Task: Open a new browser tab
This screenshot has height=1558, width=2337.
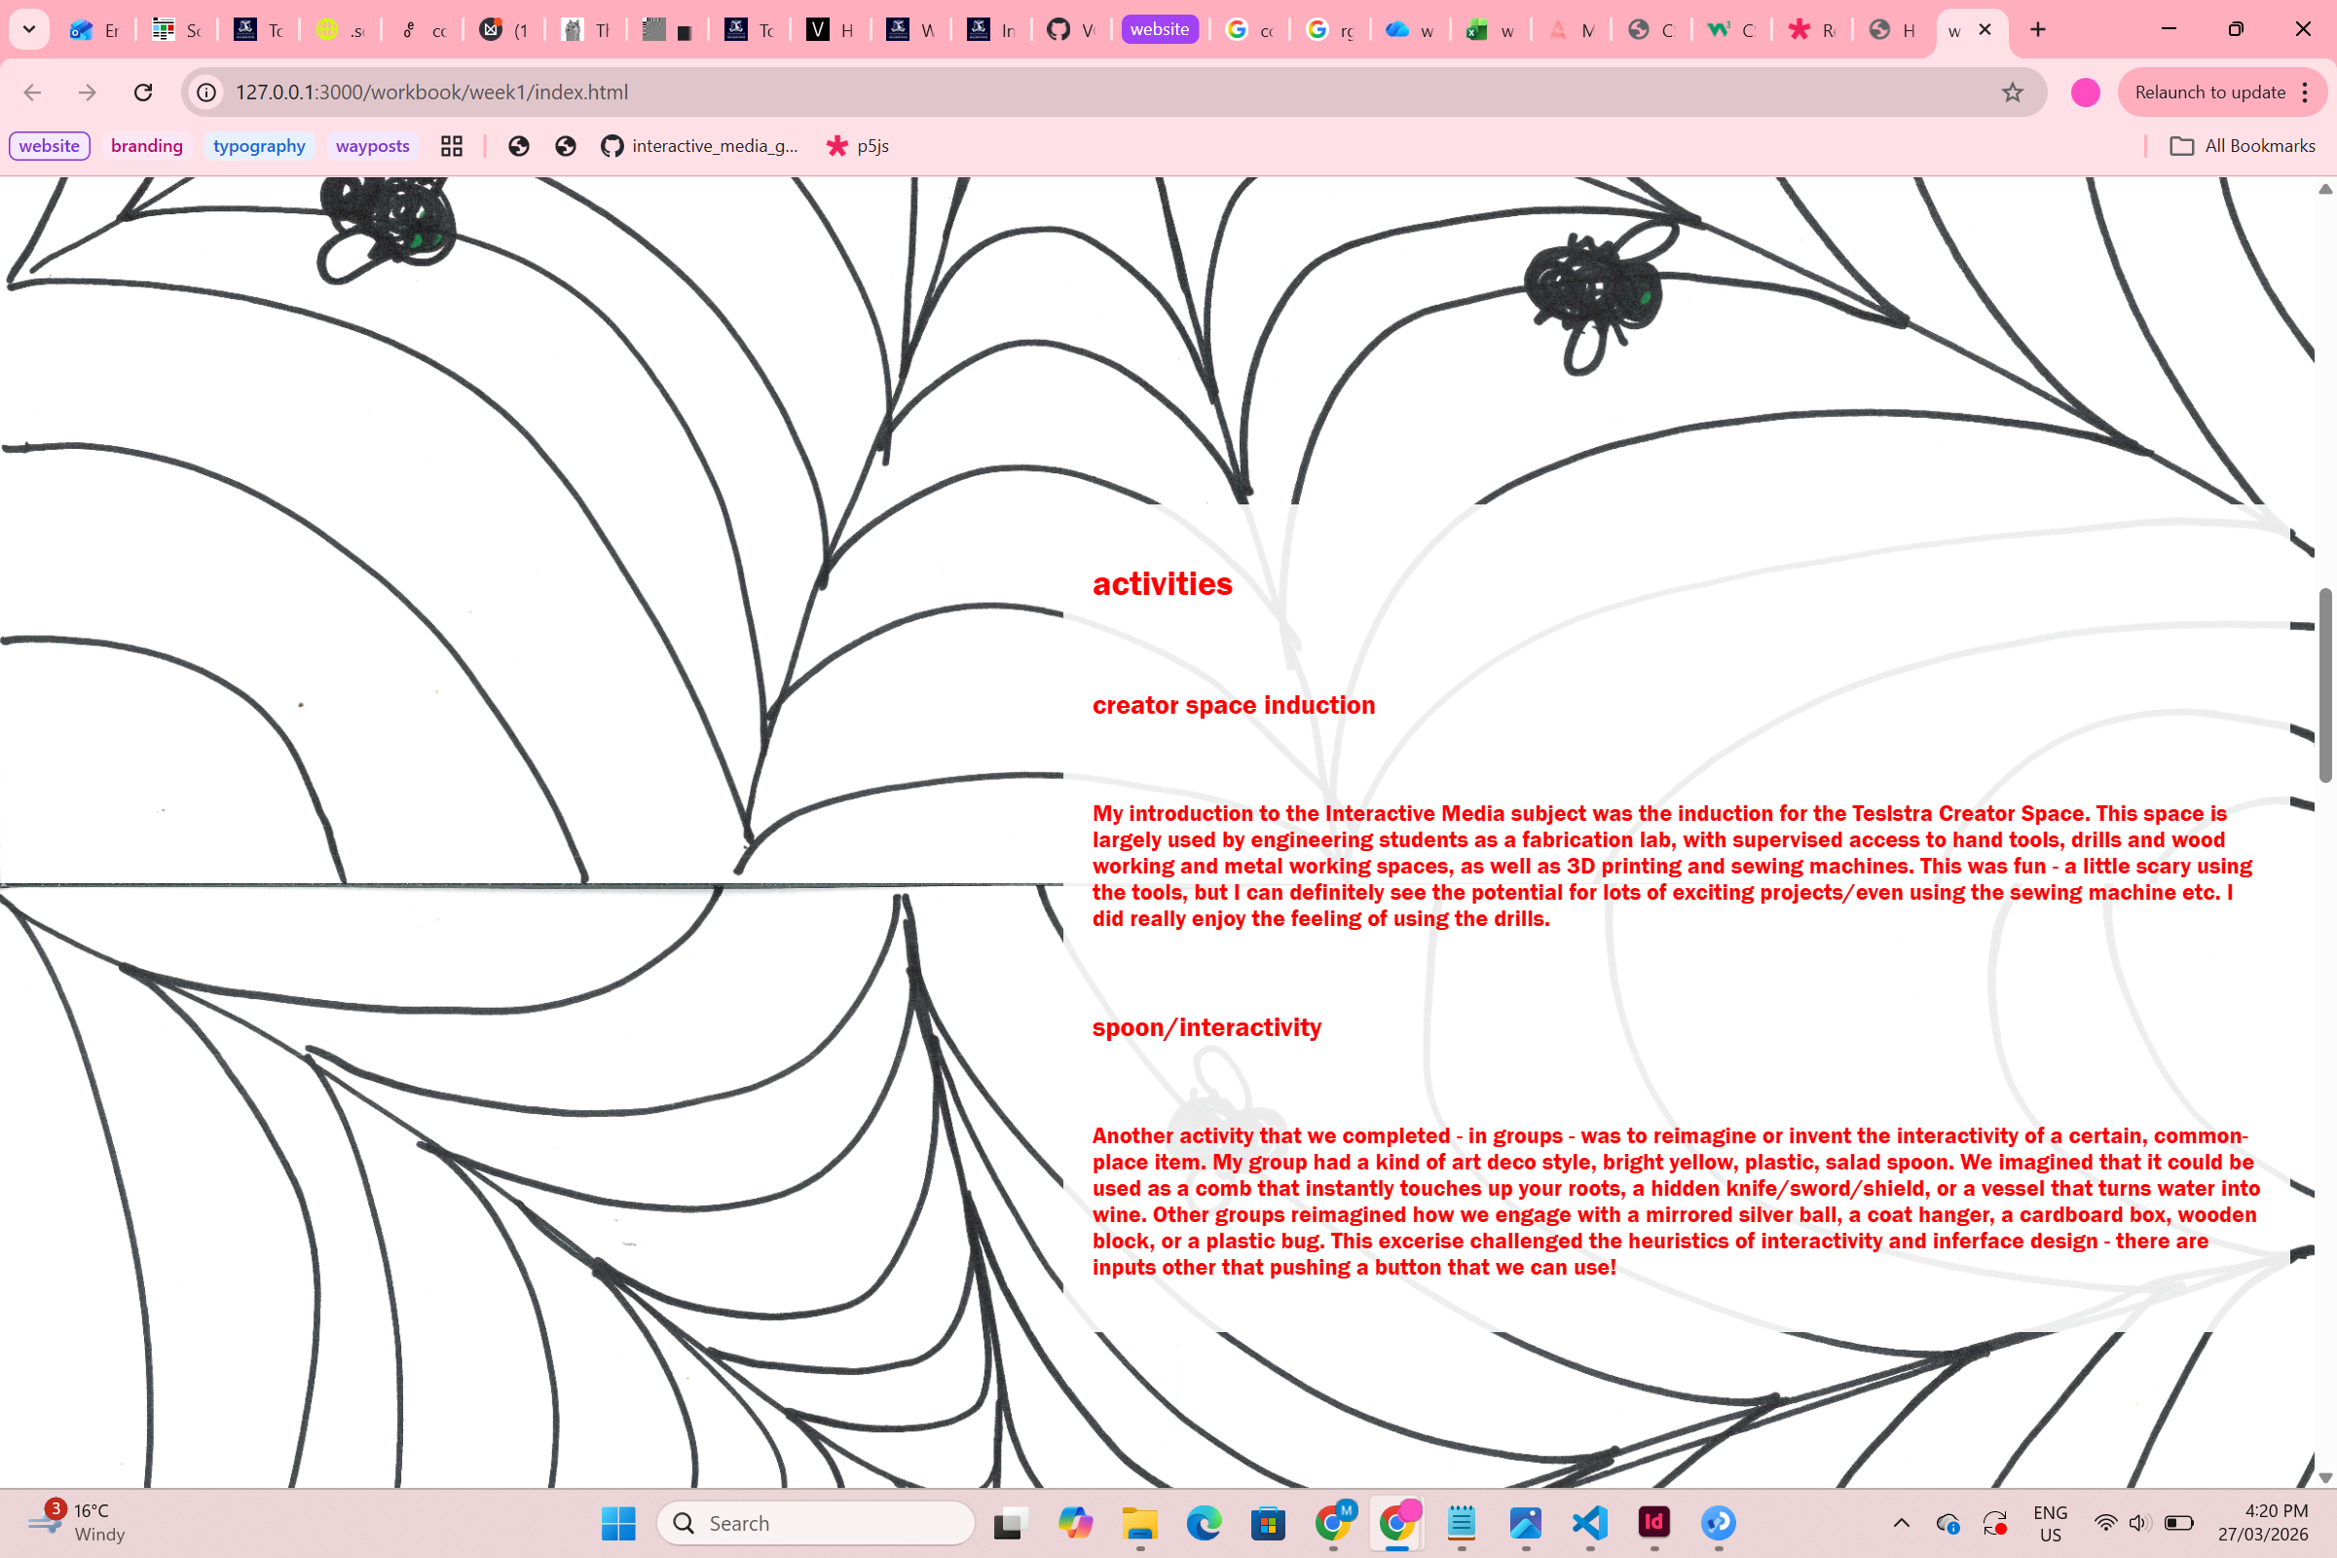Action: [x=2038, y=29]
